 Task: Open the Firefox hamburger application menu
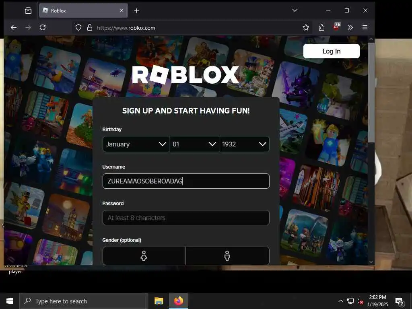click(365, 27)
